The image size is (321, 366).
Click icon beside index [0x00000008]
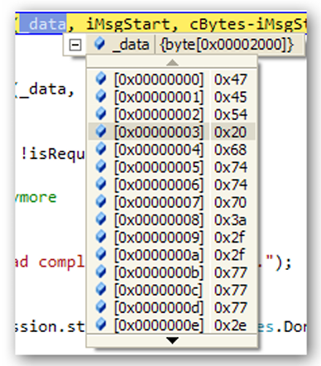101,219
